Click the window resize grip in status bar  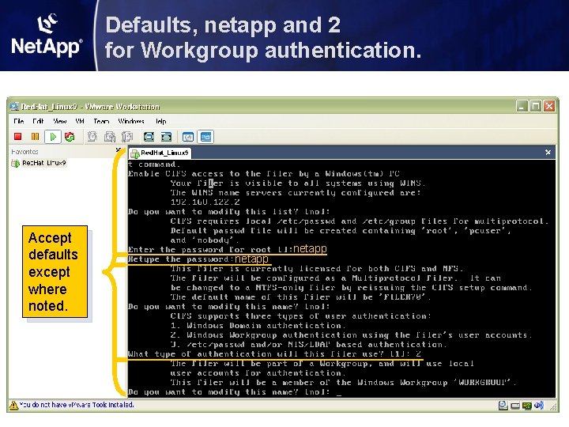[554, 406]
